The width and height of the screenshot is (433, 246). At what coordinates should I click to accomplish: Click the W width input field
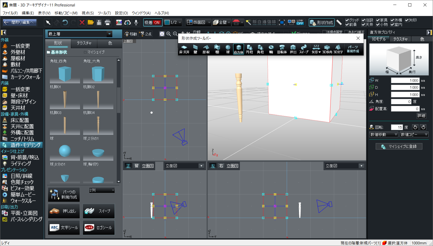point(405,80)
